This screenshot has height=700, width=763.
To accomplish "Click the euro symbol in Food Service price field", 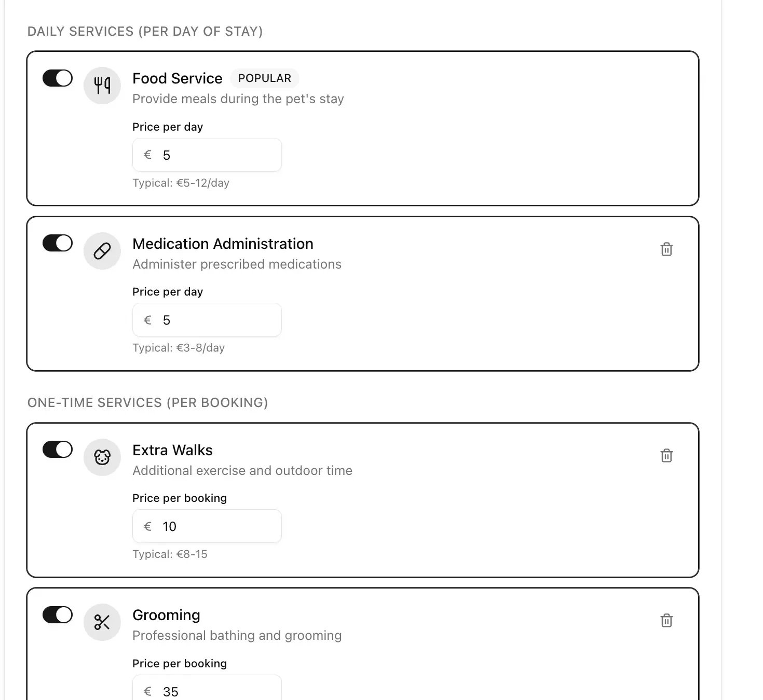I will coord(147,155).
